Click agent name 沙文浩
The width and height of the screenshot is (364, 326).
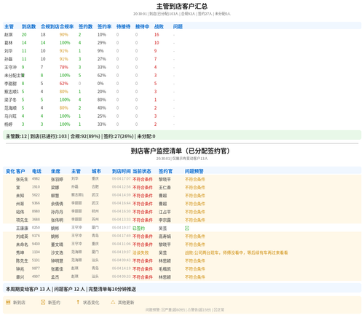[x=57, y=253]
